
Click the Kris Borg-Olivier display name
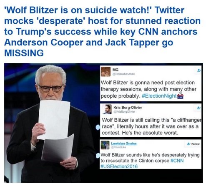[128, 108]
